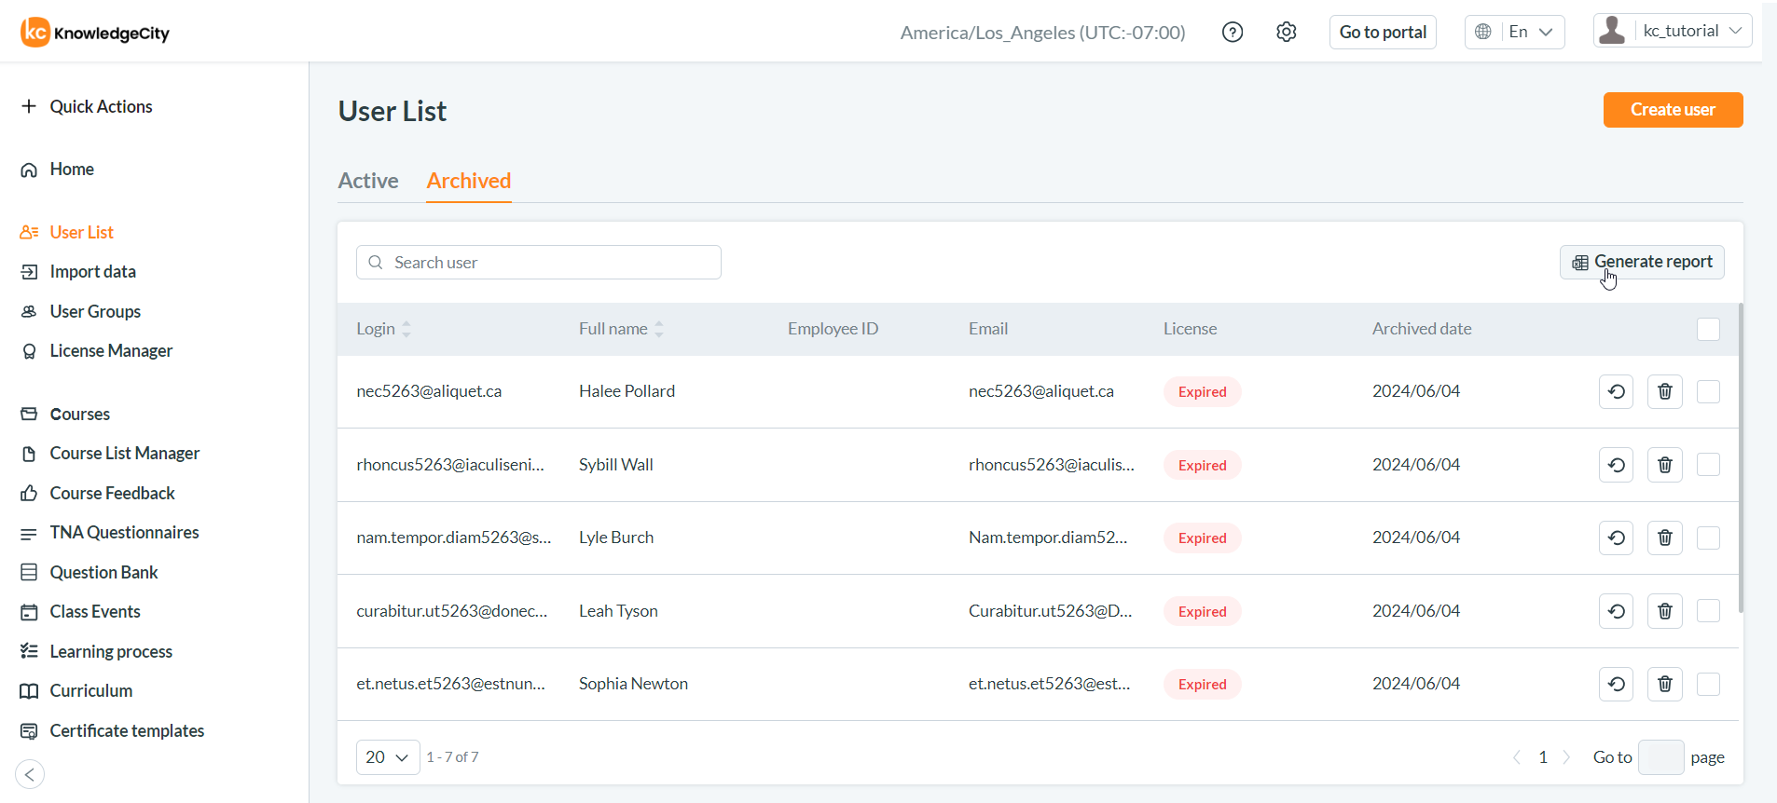The width and height of the screenshot is (1777, 803).
Task: Check the select-all checkbox in table header
Action: tap(1708, 330)
